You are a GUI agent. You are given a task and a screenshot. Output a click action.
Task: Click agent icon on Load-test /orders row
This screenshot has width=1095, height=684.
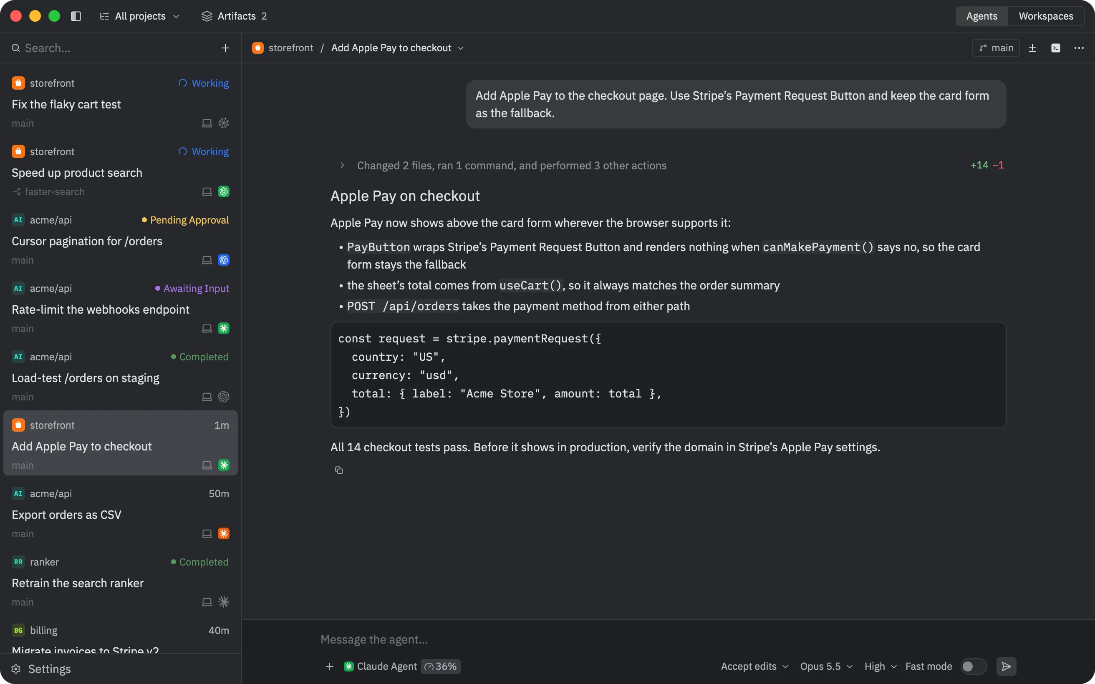click(224, 396)
